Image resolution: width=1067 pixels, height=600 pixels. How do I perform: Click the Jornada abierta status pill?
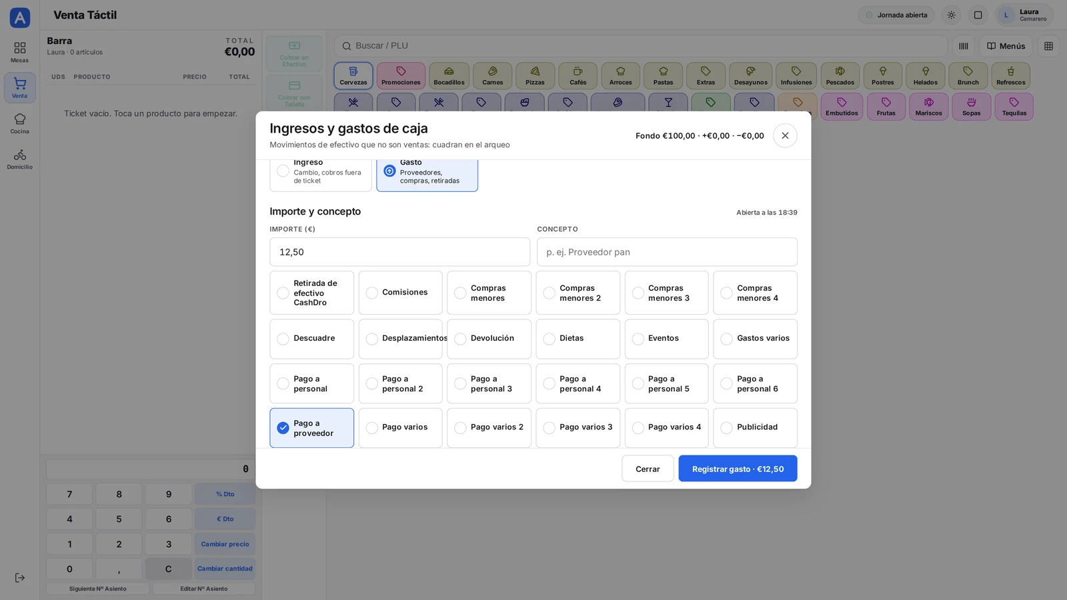(896, 15)
